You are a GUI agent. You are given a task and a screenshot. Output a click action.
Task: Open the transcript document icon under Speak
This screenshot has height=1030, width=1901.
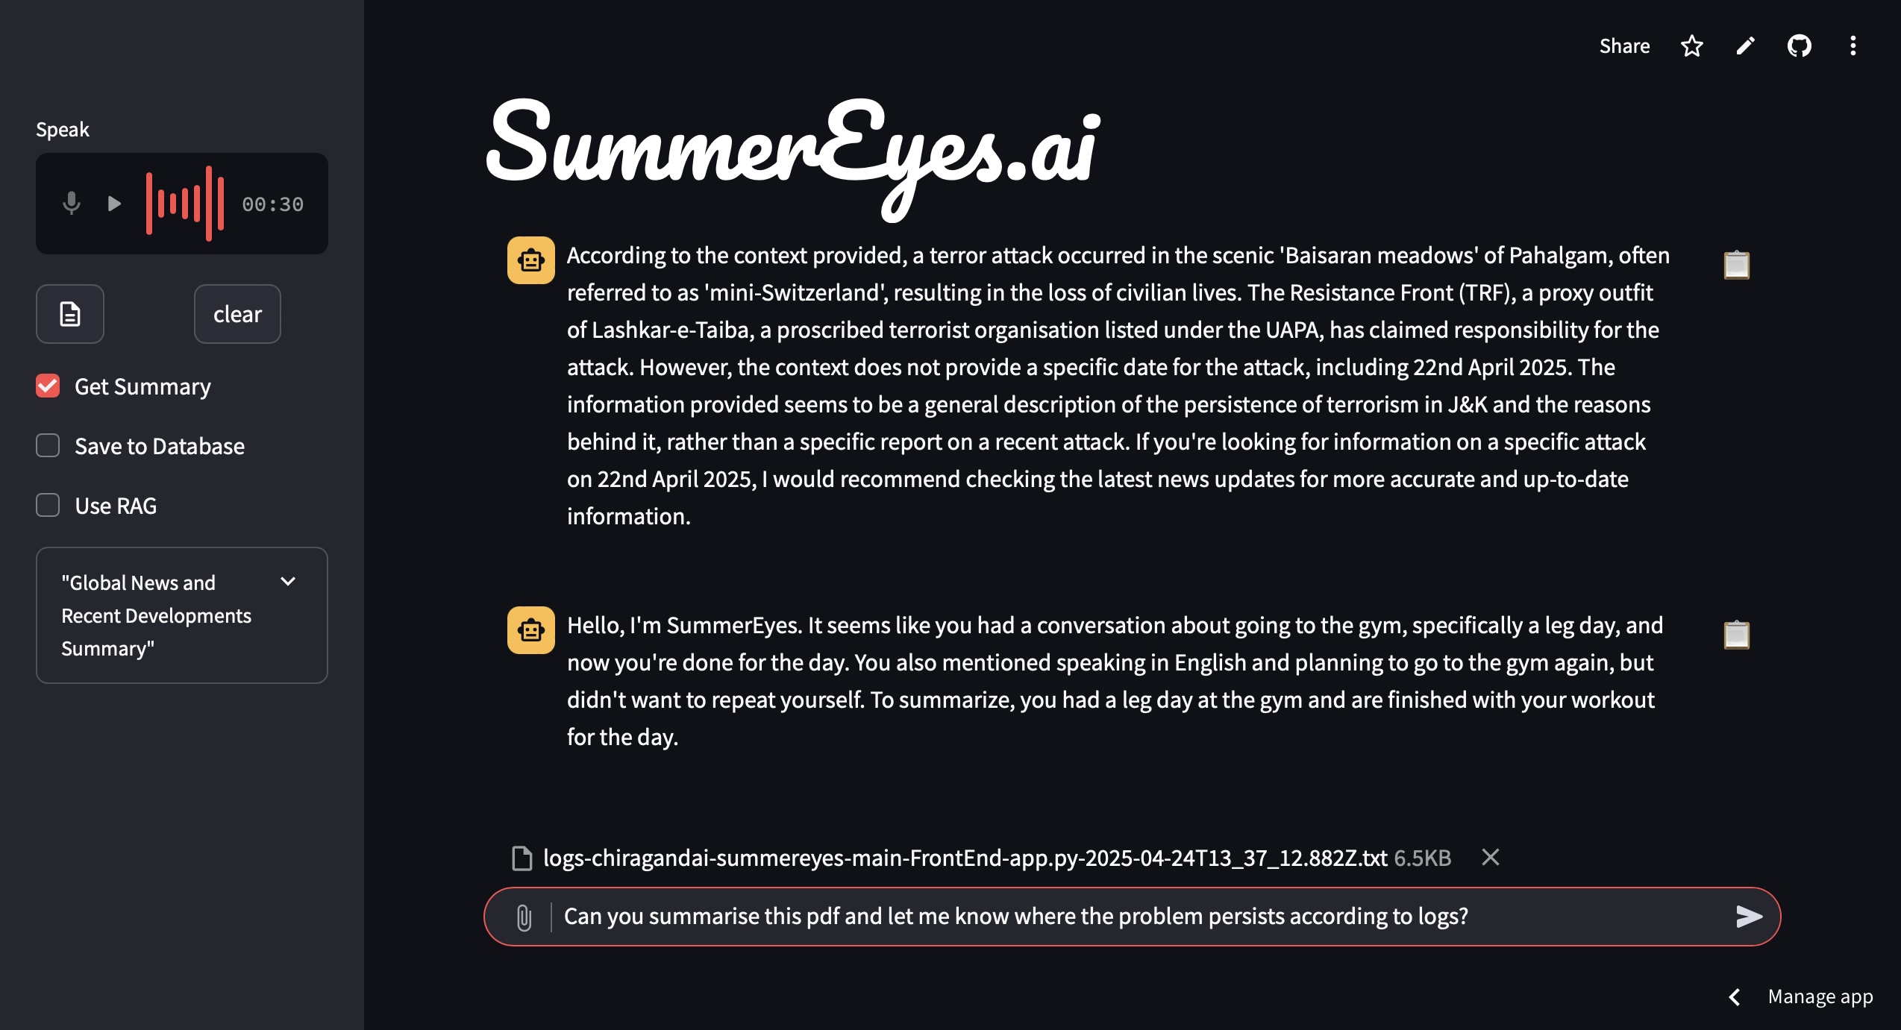[x=69, y=314]
